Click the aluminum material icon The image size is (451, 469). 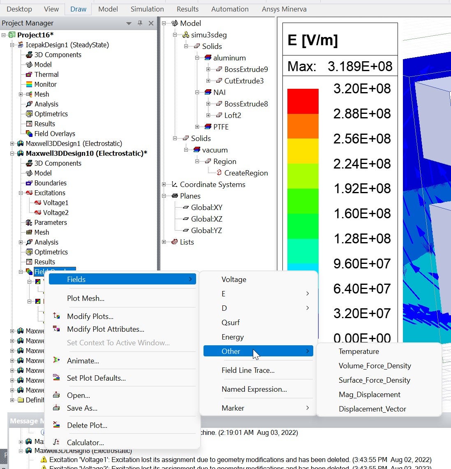[x=208, y=58]
